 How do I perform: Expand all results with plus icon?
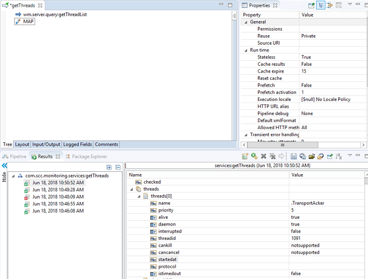[109, 167]
